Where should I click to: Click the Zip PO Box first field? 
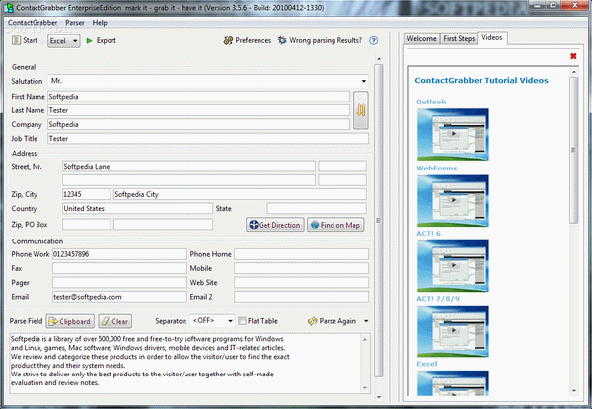pyautogui.click(x=87, y=225)
